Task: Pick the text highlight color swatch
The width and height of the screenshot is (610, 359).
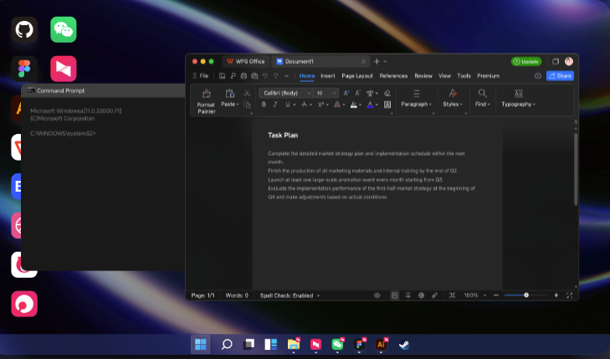Action: 354,105
